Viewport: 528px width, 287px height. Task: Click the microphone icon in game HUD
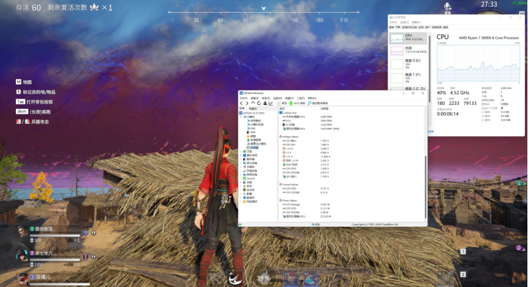[447, 6]
